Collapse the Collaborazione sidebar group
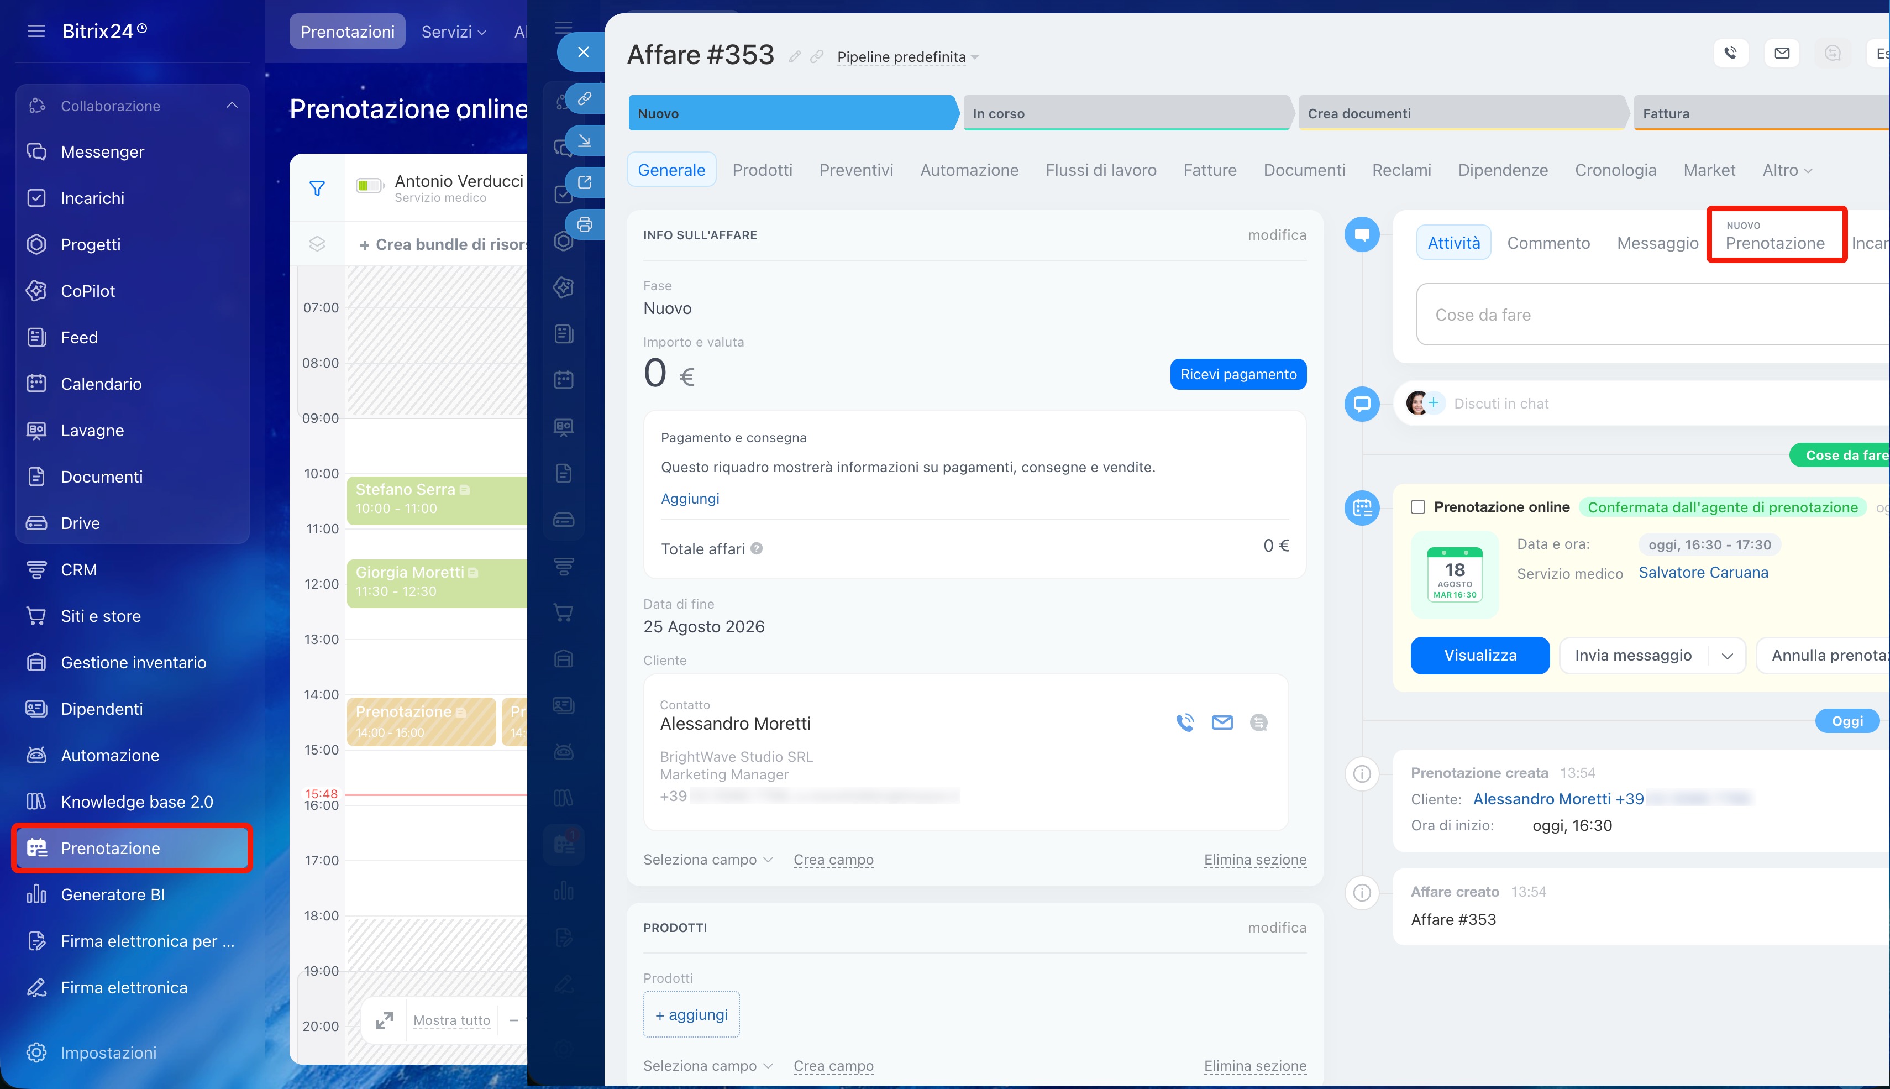 pos(232,106)
